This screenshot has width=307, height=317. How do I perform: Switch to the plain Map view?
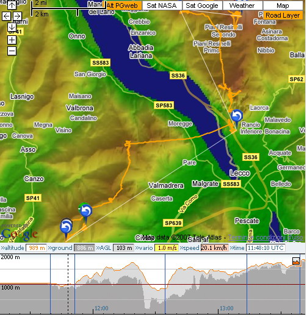[283, 5]
